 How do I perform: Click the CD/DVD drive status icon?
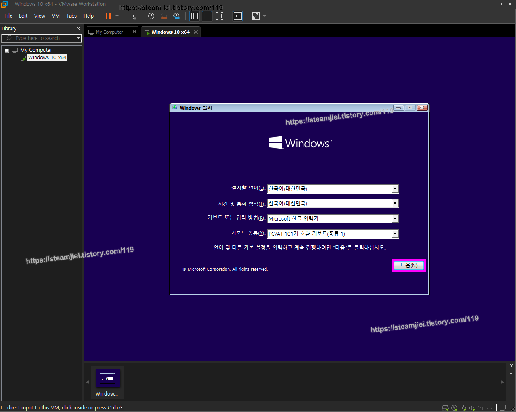(x=454, y=408)
